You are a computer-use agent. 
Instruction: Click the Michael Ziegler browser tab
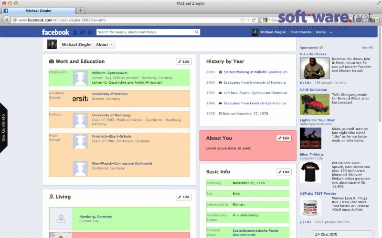[x=39, y=10]
